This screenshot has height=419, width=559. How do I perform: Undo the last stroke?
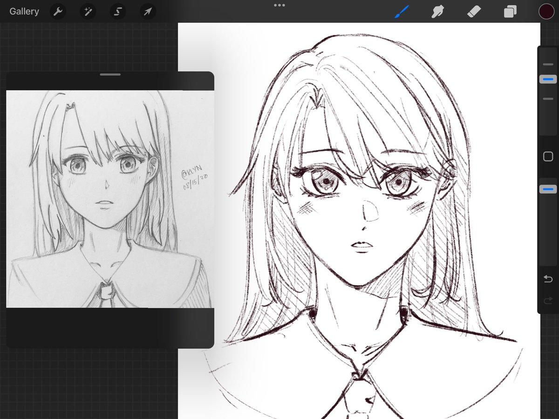pos(548,279)
